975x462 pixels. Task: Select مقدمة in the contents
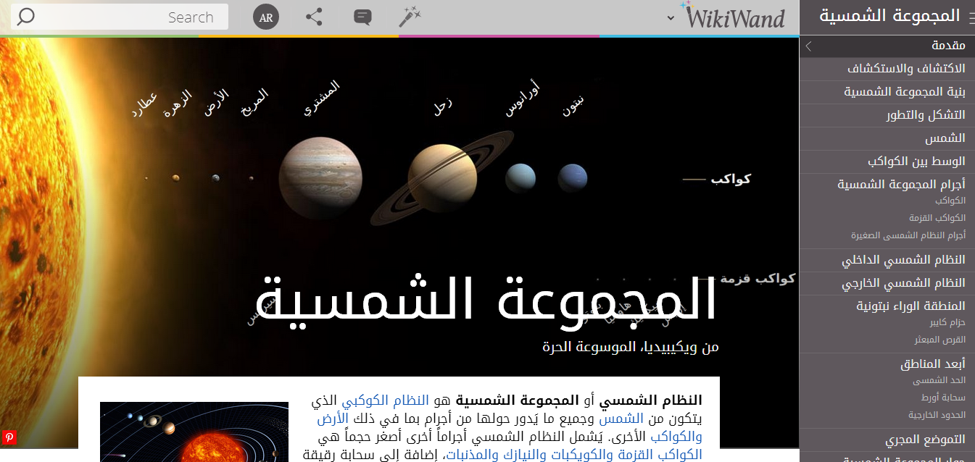coord(948,46)
